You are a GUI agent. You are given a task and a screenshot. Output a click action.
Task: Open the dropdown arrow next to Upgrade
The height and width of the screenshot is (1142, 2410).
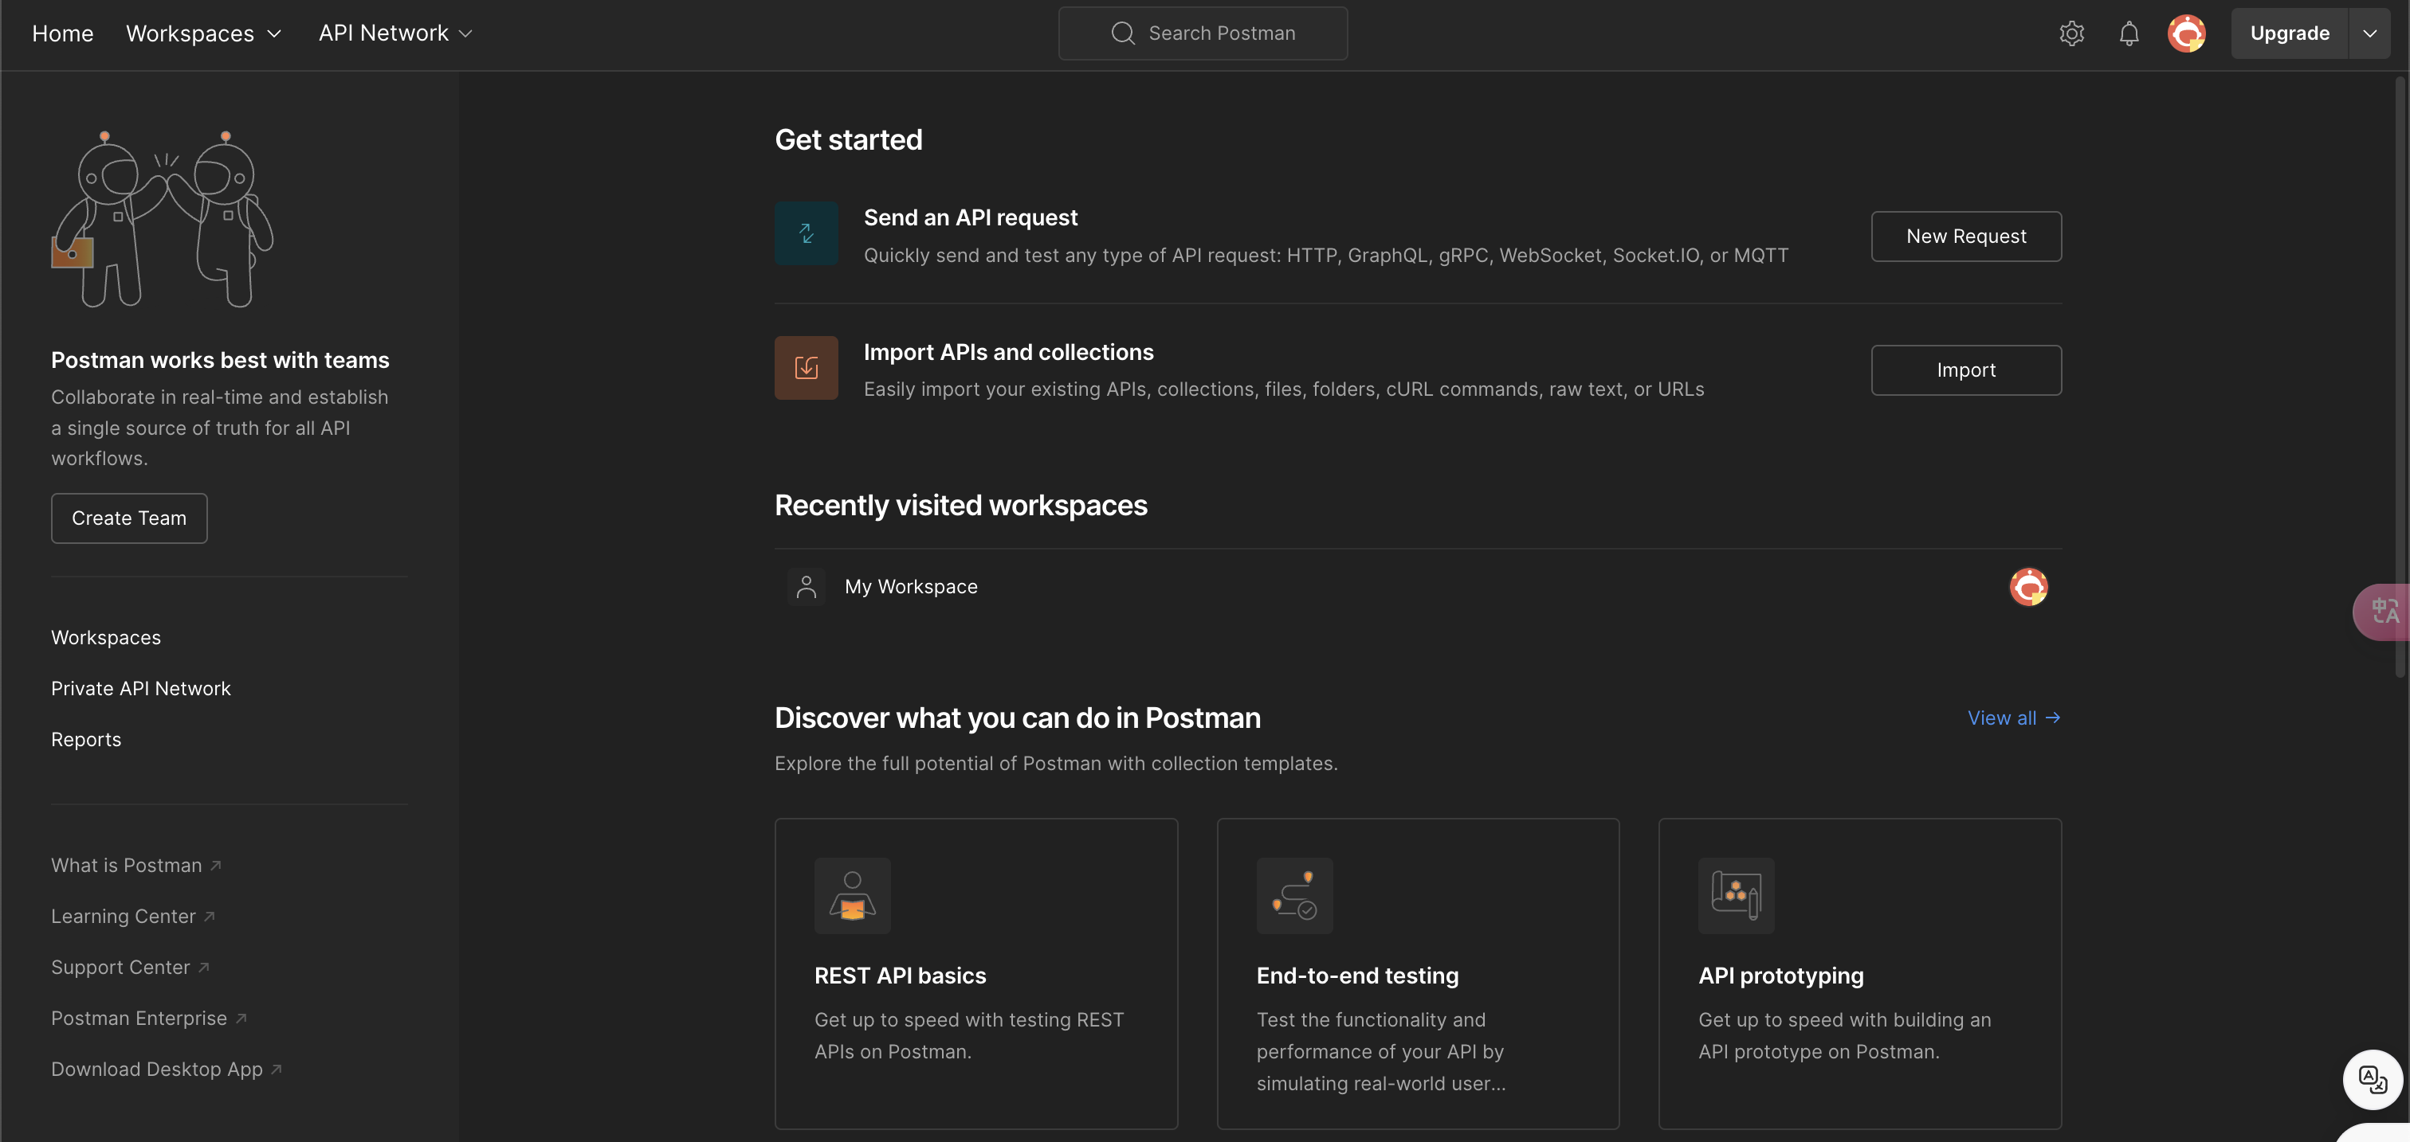click(2369, 33)
